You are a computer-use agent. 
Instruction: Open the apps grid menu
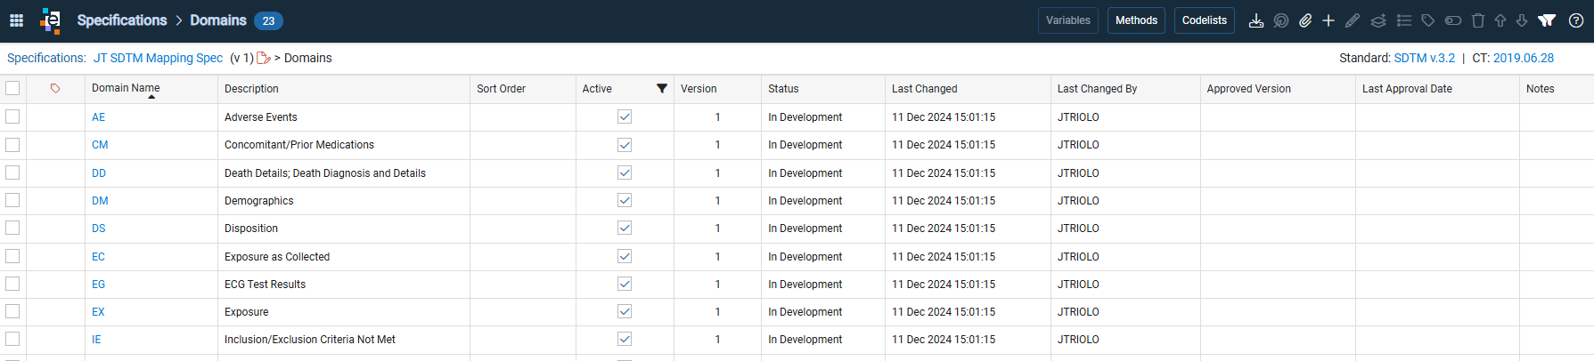(16, 20)
